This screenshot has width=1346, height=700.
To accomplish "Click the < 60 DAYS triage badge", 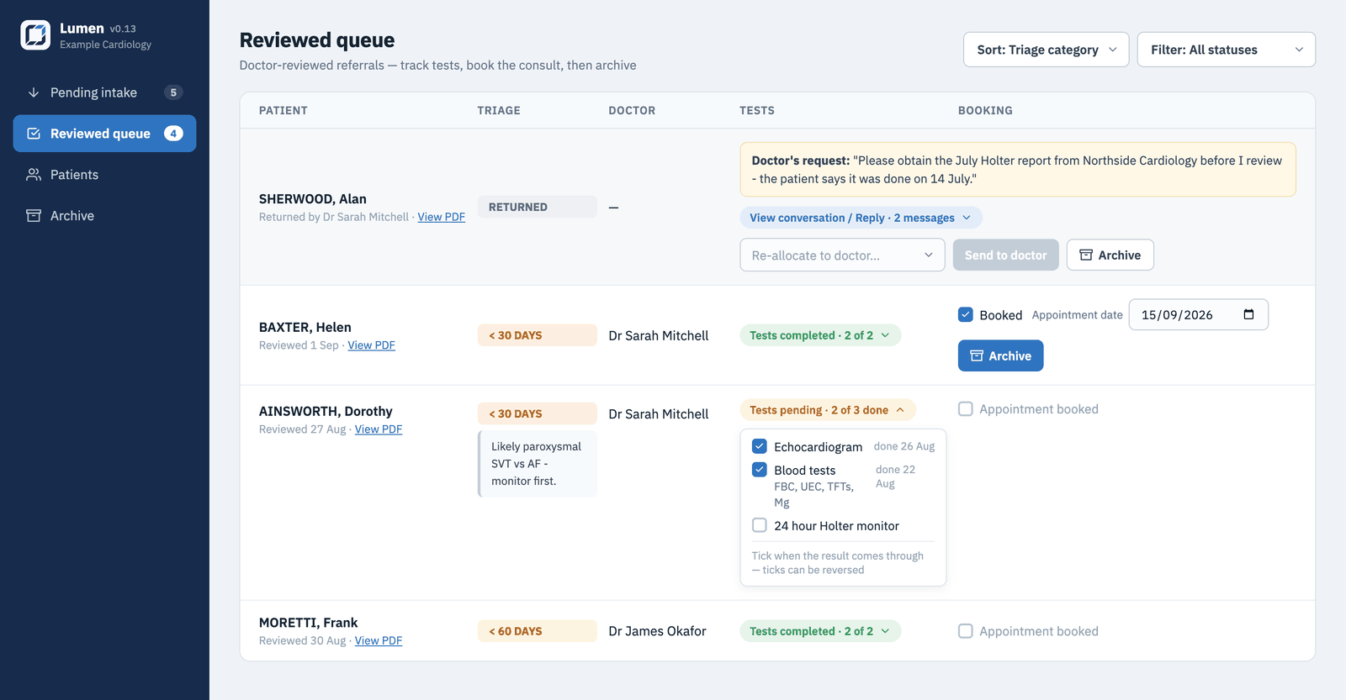I will tap(538, 631).
